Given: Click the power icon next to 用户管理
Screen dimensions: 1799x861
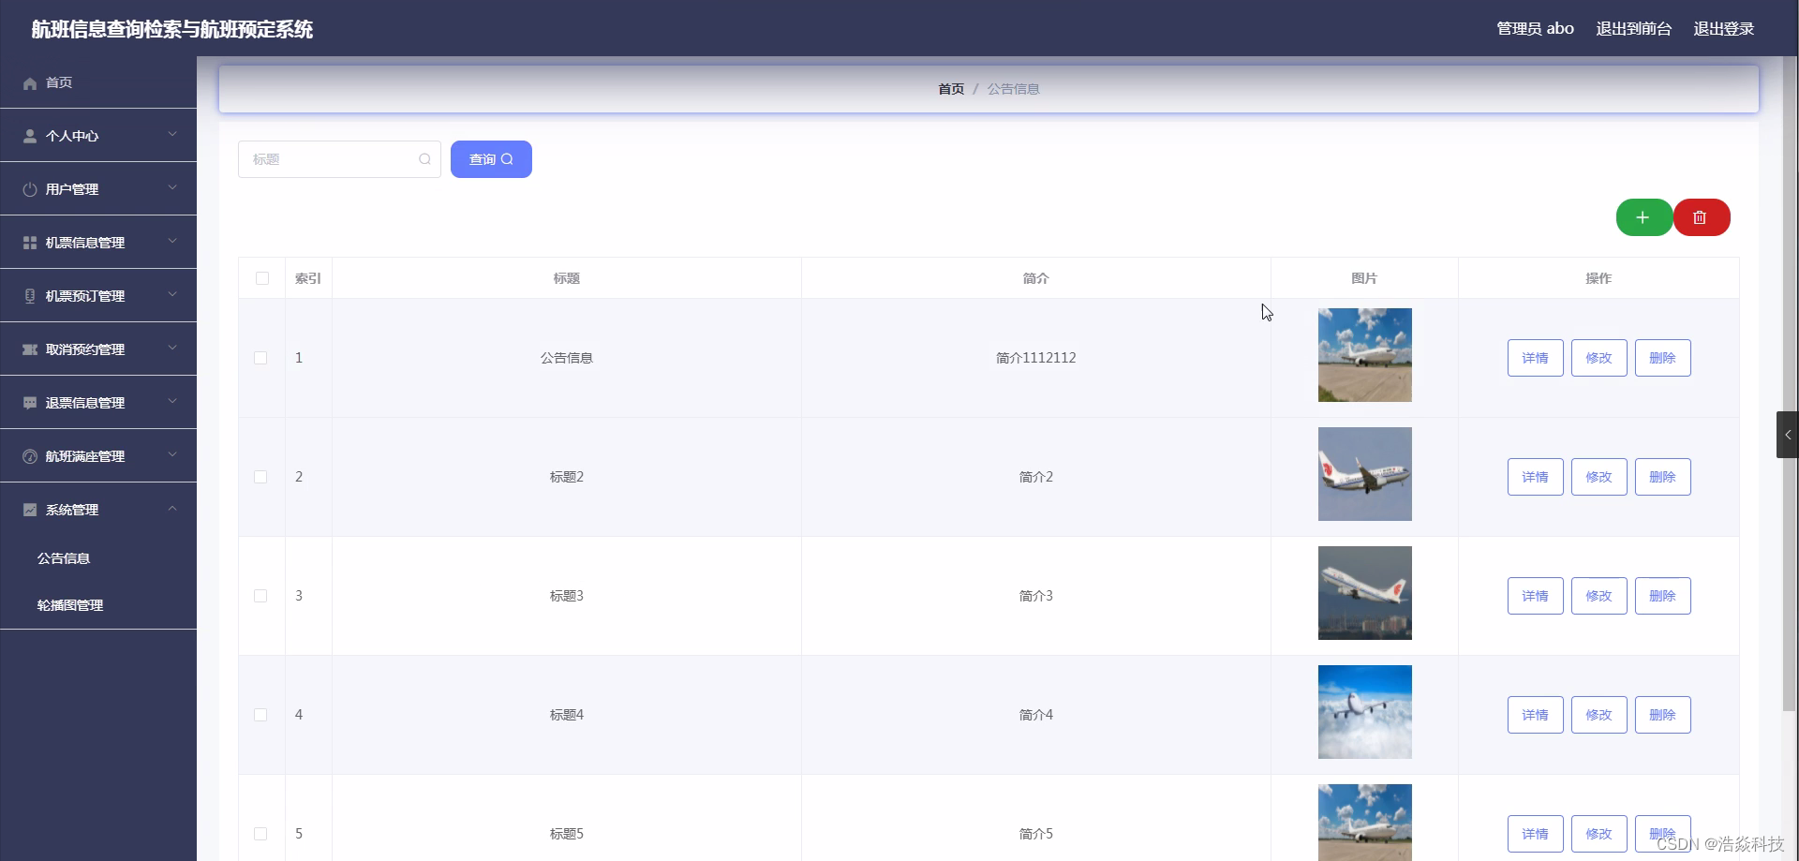Looking at the screenshot, I should [30, 190].
